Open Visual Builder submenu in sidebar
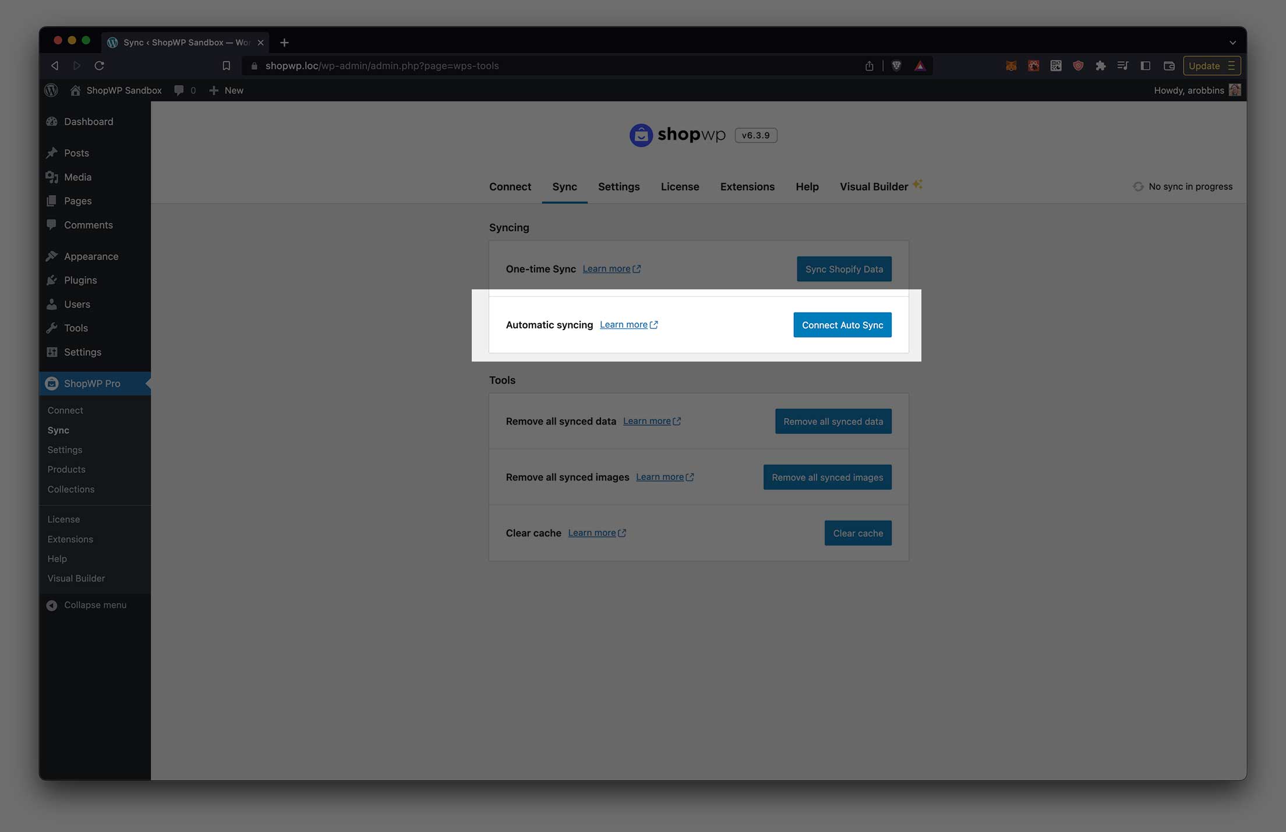Image resolution: width=1286 pixels, height=832 pixels. [76, 578]
